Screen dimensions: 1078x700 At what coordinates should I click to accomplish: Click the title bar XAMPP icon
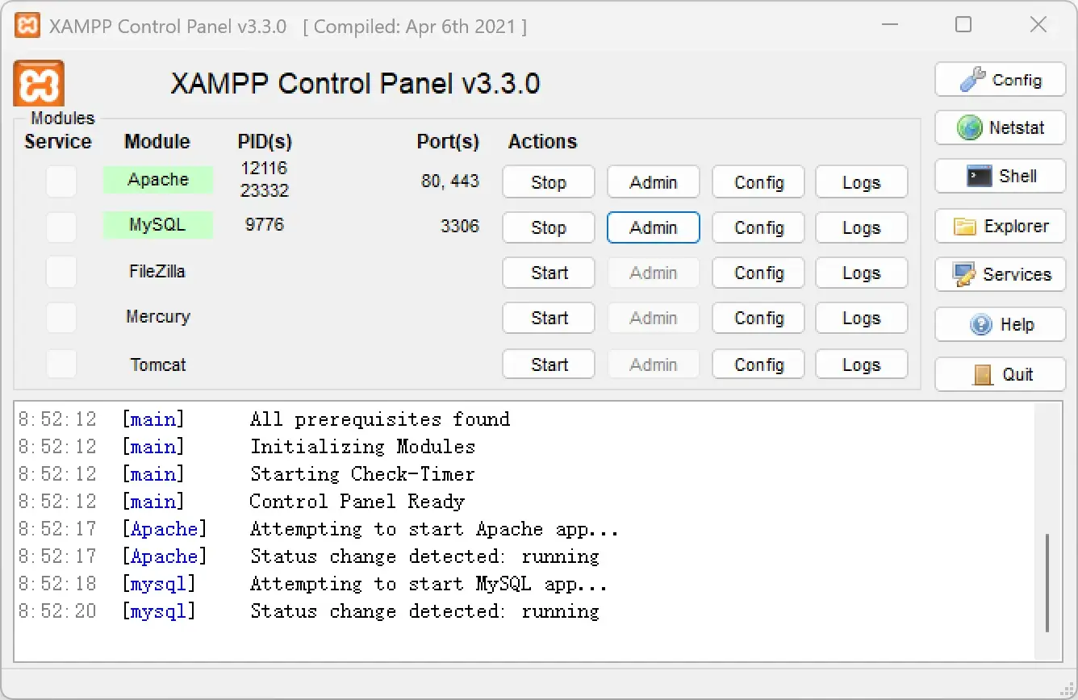coord(27,26)
